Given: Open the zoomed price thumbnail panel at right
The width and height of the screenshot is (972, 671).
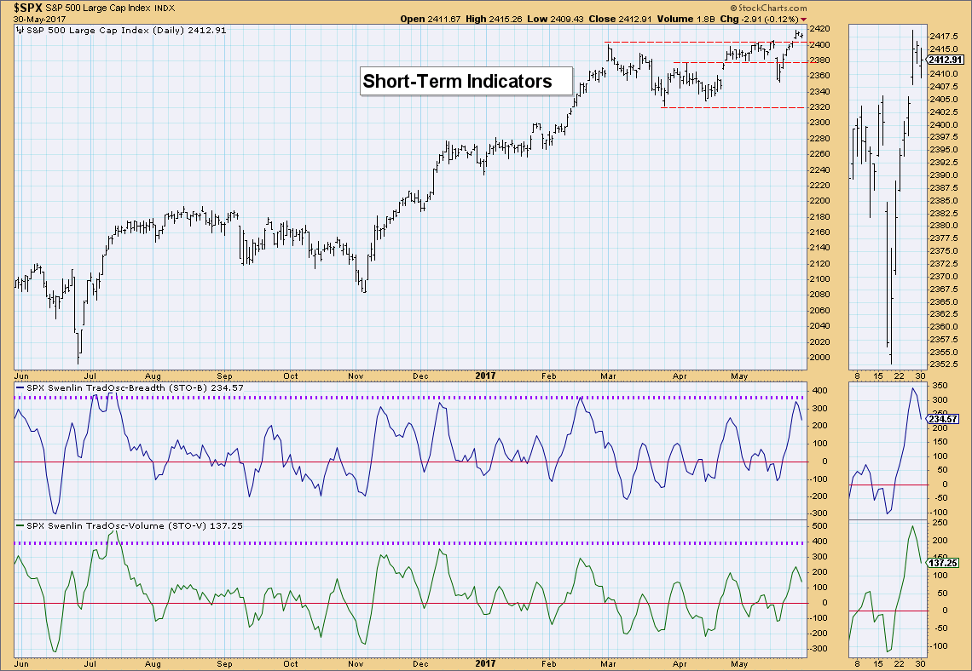Looking at the screenshot, I should click(x=887, y=196).
